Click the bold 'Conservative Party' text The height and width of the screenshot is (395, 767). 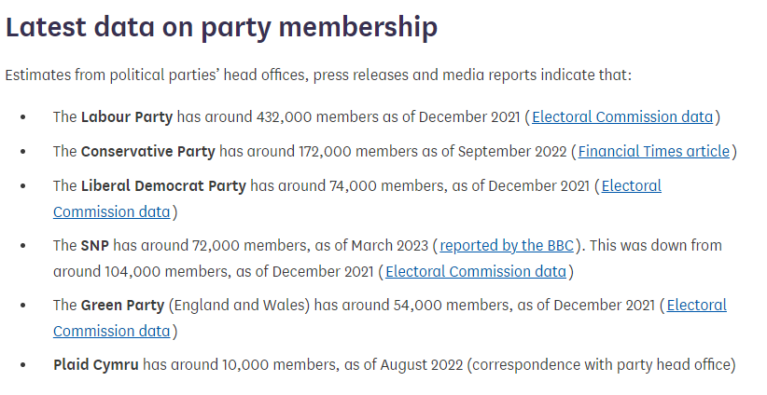147,151
